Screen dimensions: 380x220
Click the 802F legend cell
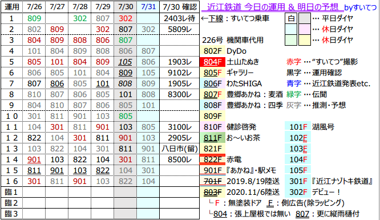pyautogui.click(x=213, y=51)
